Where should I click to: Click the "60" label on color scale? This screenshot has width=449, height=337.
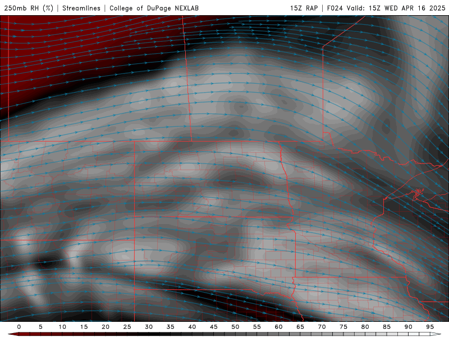click(278, 327)
